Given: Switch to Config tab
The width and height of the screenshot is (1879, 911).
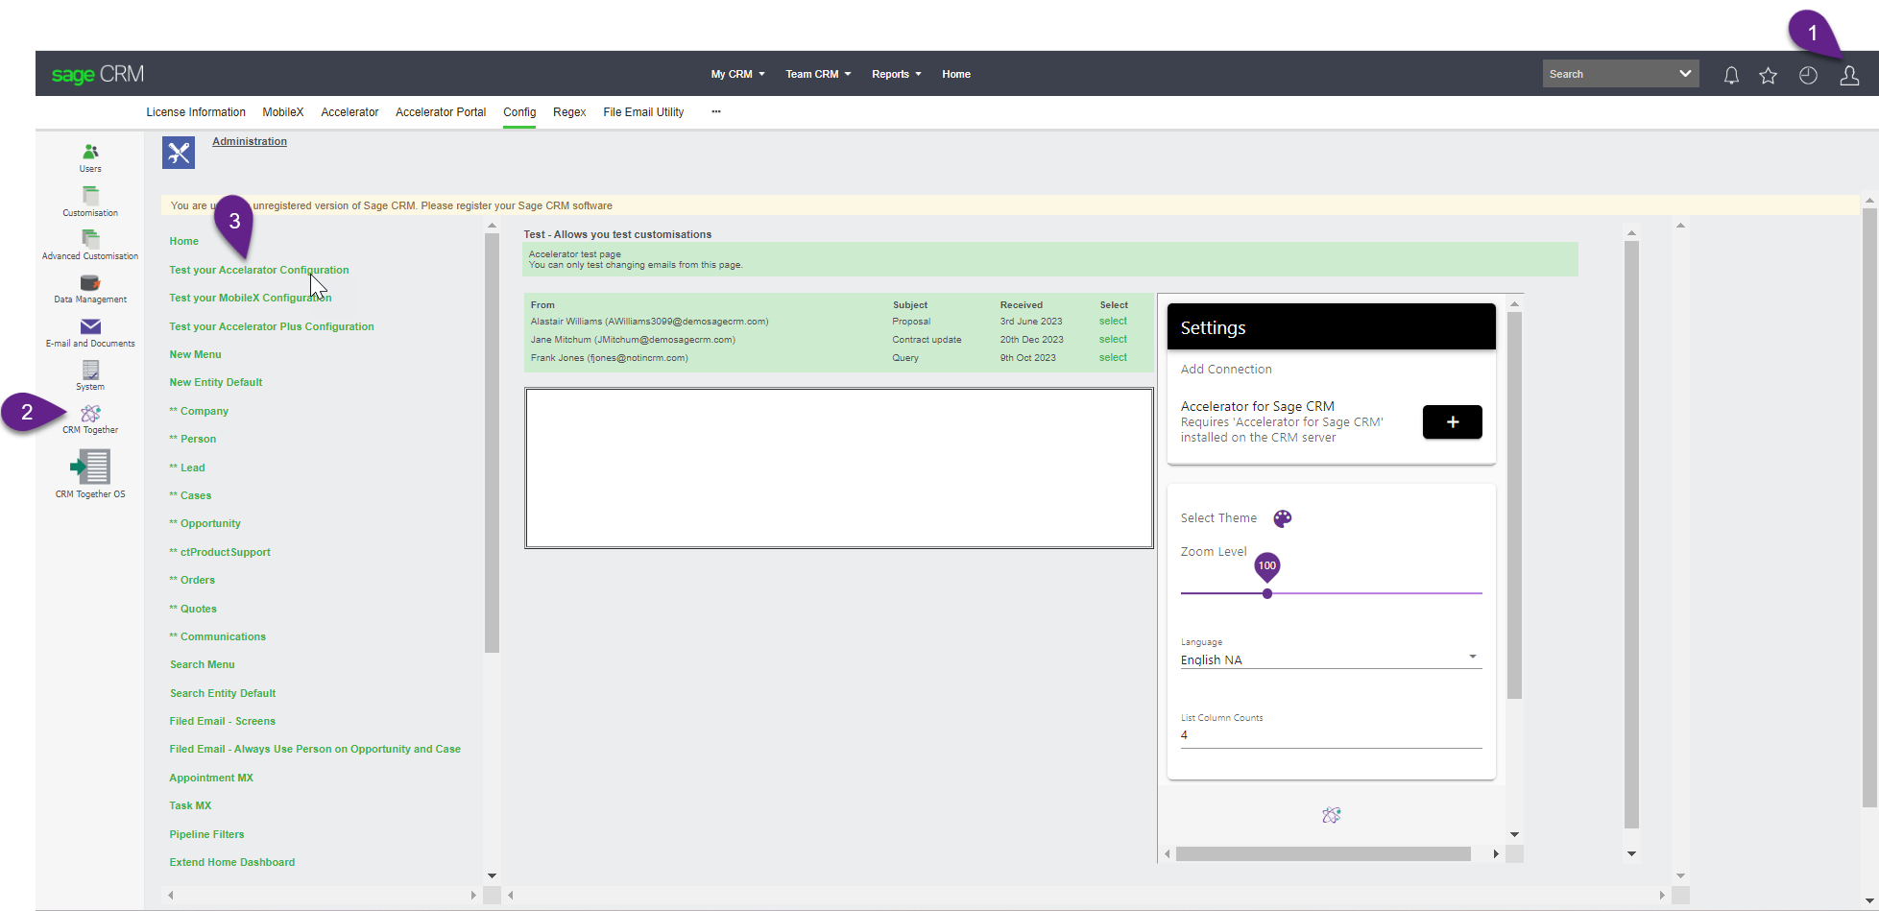Looking at the screenshot, I should 519,112.
